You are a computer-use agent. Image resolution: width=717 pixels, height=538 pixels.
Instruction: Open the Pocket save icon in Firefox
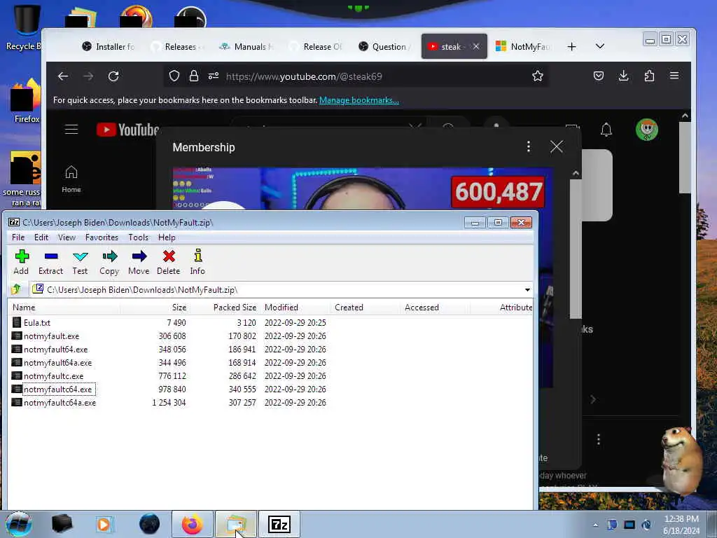599,76
